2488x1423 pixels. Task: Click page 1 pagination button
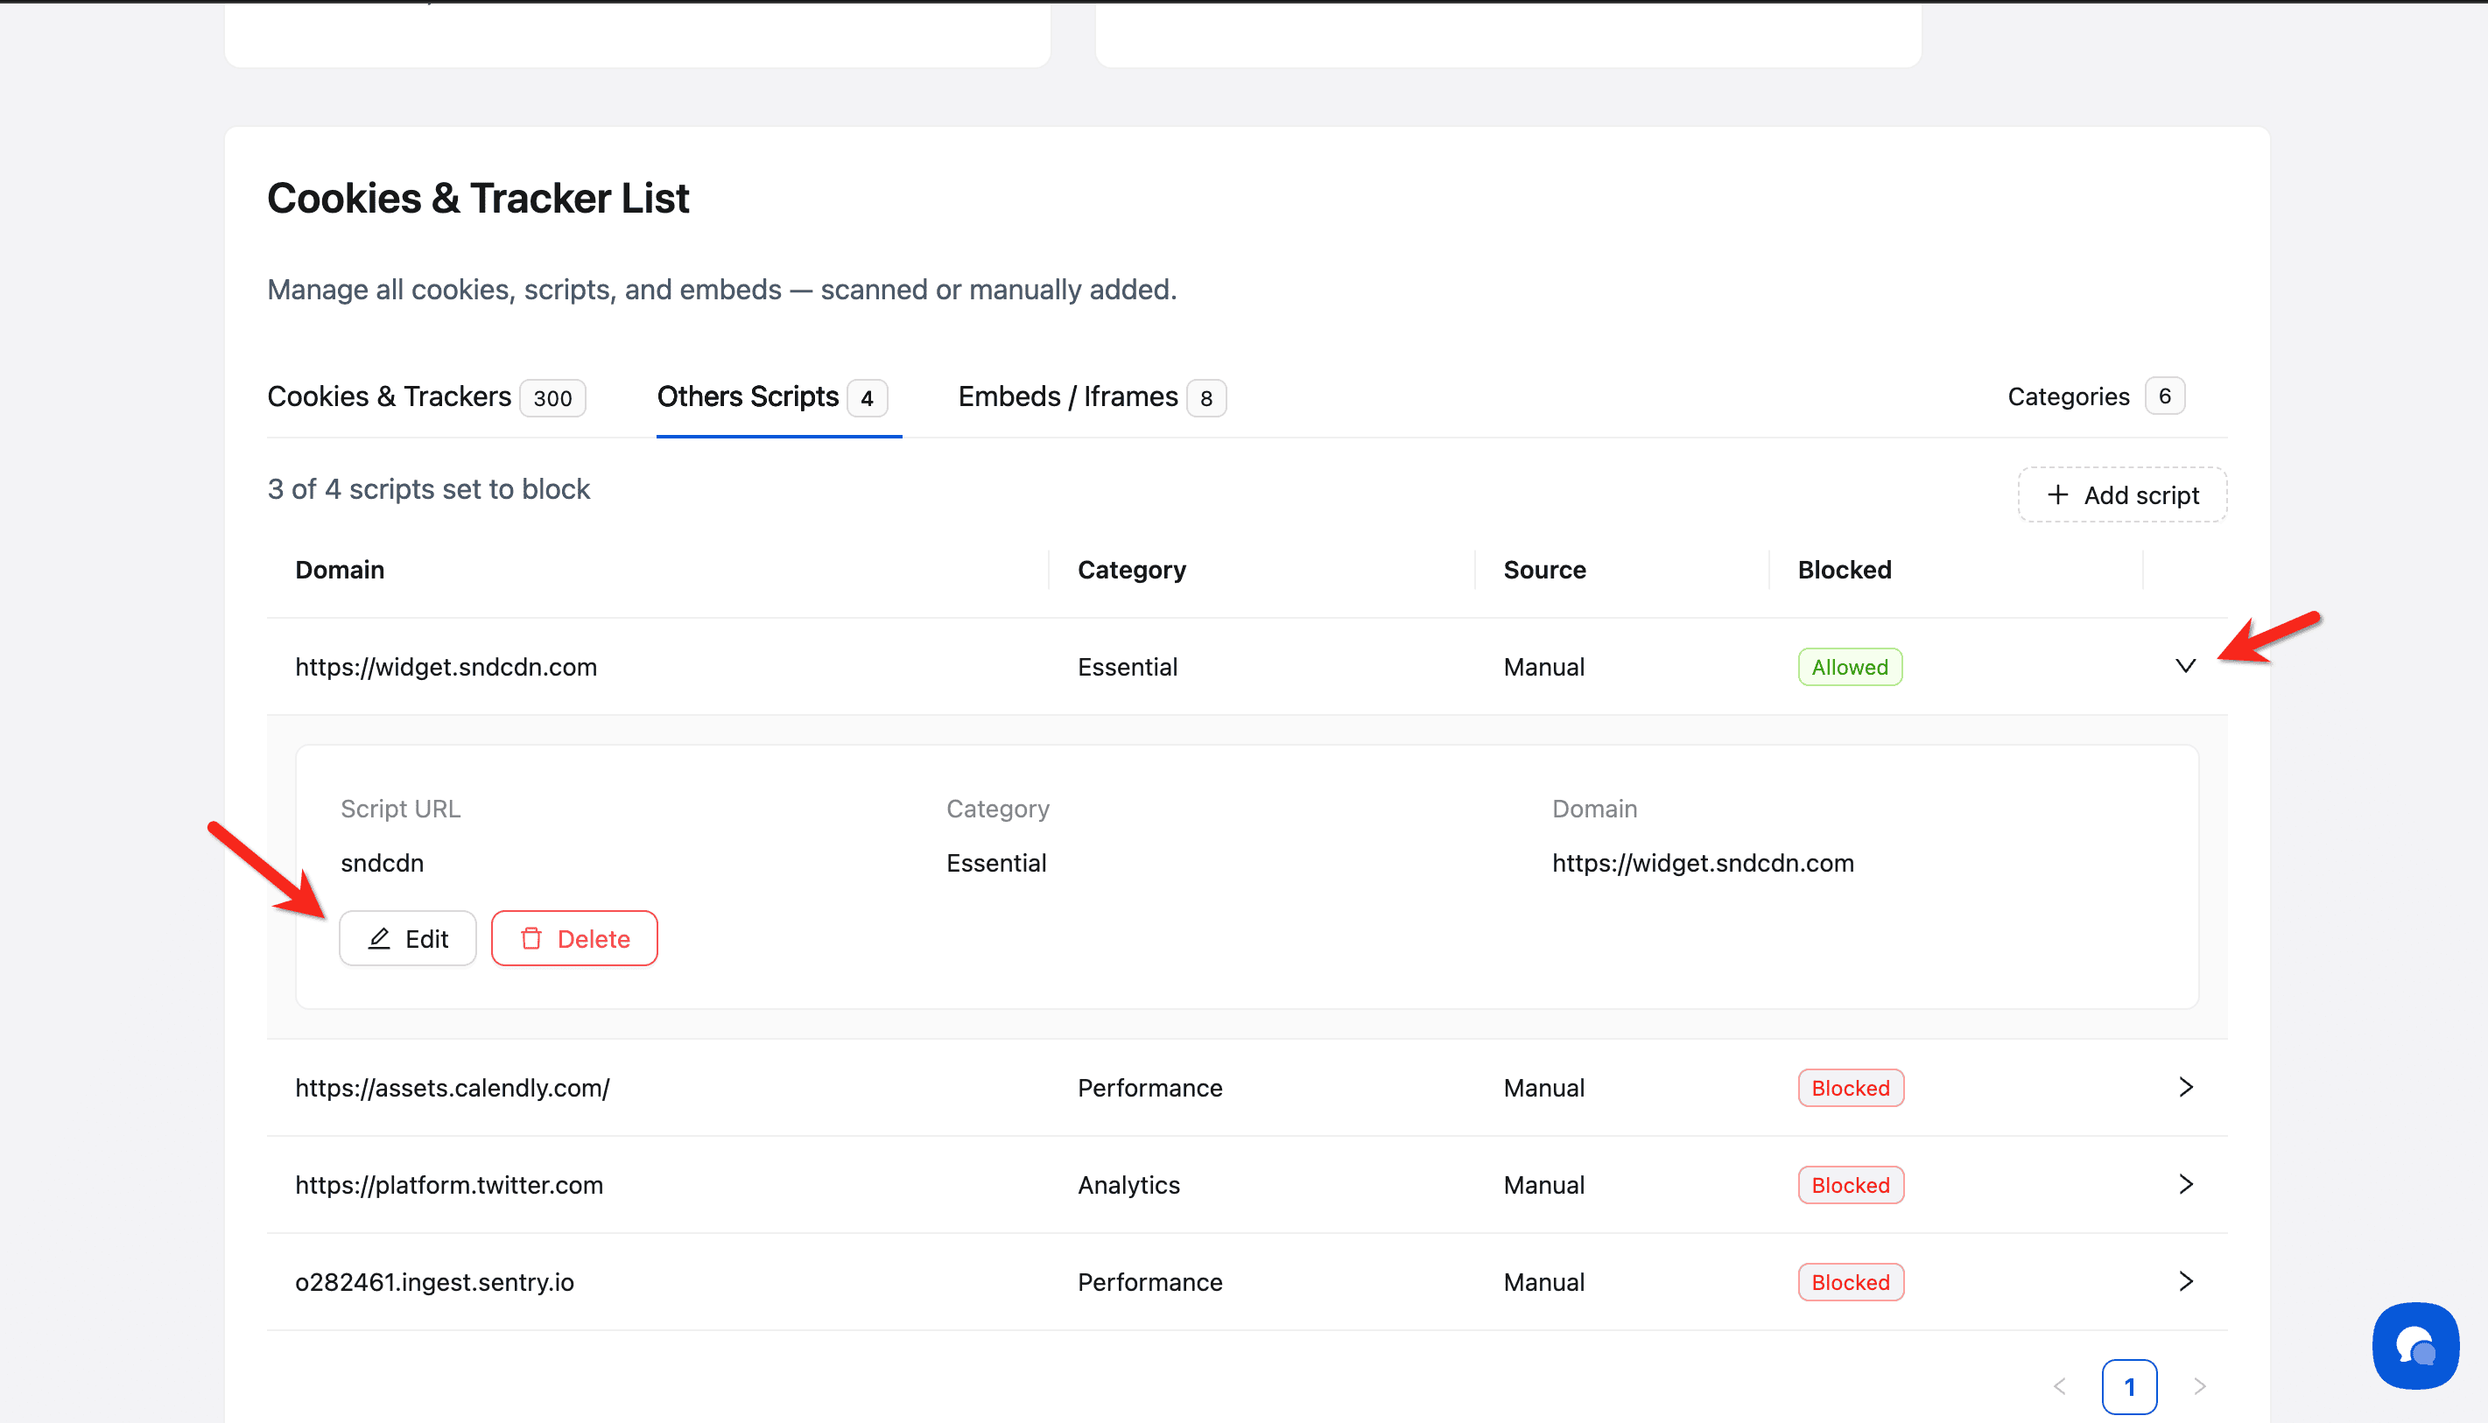click(x=2129, y=1386)
